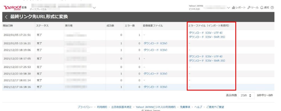
Task: Select the row dated 2021/12/23 17:25:53
Action: tap(138, 67)
